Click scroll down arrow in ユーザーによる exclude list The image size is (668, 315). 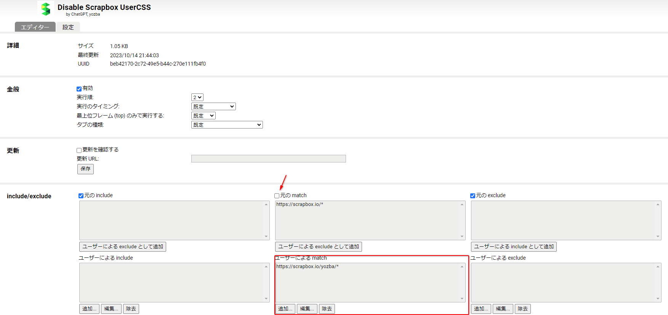[658, 299]
